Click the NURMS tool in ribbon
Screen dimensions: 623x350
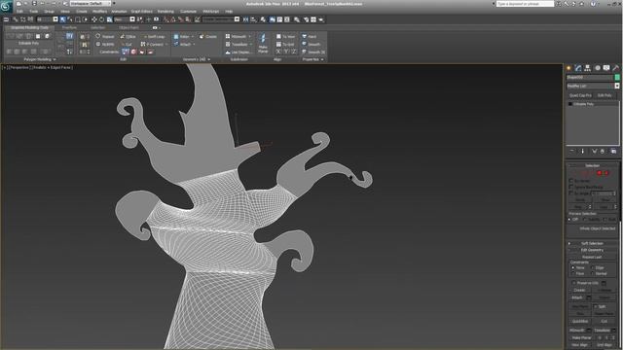click(x=104, y=44)
